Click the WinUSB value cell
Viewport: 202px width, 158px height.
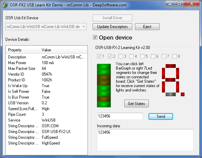48,120
